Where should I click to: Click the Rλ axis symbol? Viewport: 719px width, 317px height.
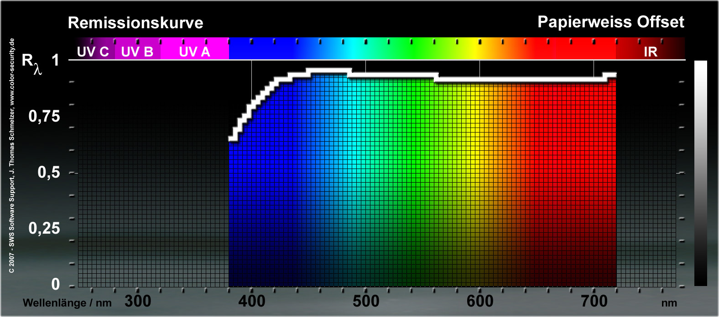[31, 63]
